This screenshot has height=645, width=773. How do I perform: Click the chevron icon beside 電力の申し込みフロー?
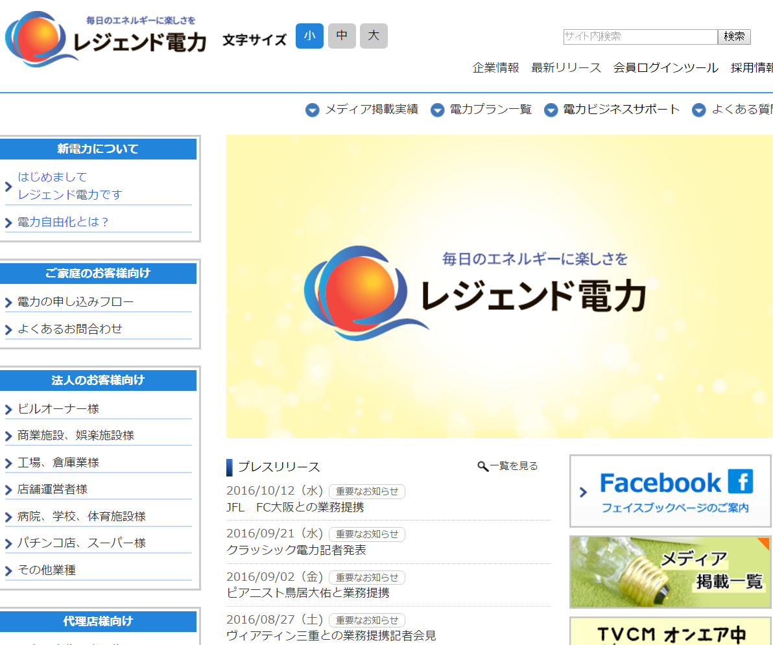coord(8,303)
